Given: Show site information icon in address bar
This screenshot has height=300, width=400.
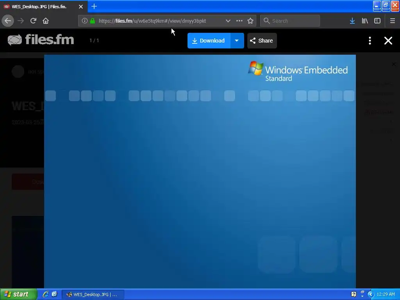Looking at the screenshot, I should tap(85, 21).
